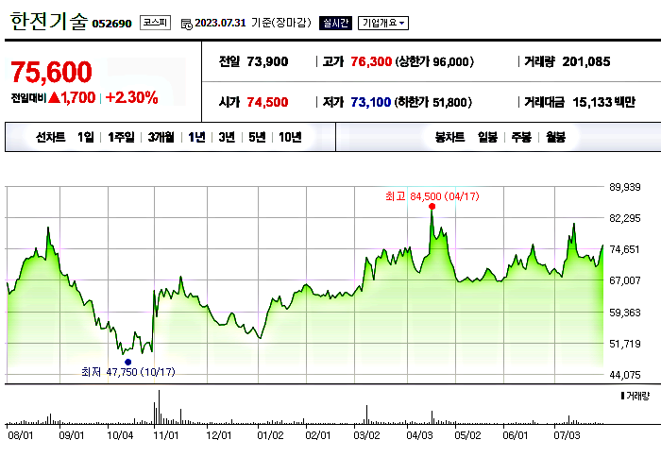This screenshot has width=661, height=457.
Task: Click the 하한가 51,800 text
Action: point(432,102)
